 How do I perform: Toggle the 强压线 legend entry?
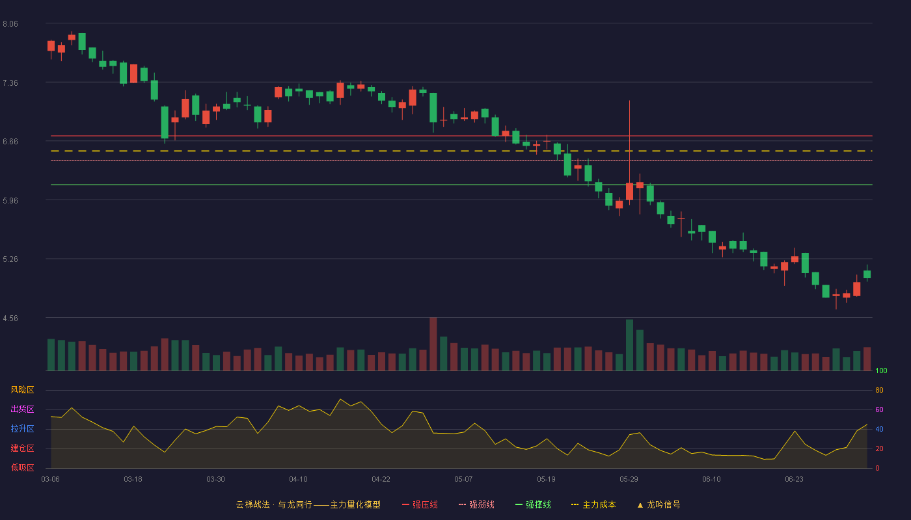click(420, 504)
